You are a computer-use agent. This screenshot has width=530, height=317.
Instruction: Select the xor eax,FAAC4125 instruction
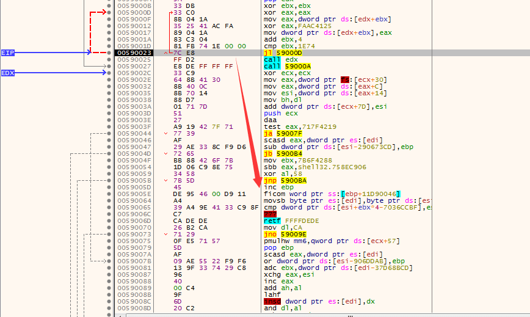(297, 26)
